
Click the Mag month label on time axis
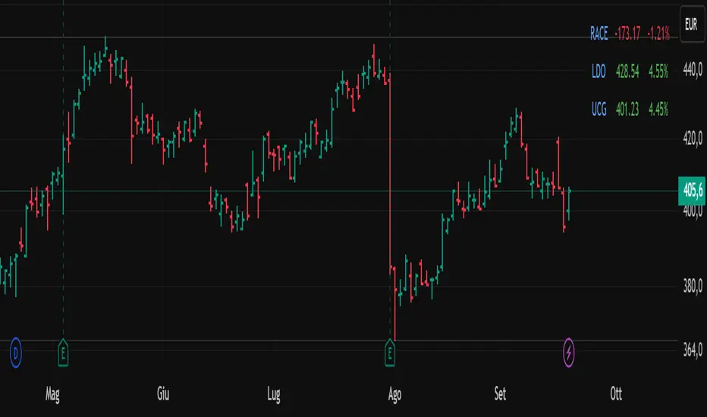52,394
